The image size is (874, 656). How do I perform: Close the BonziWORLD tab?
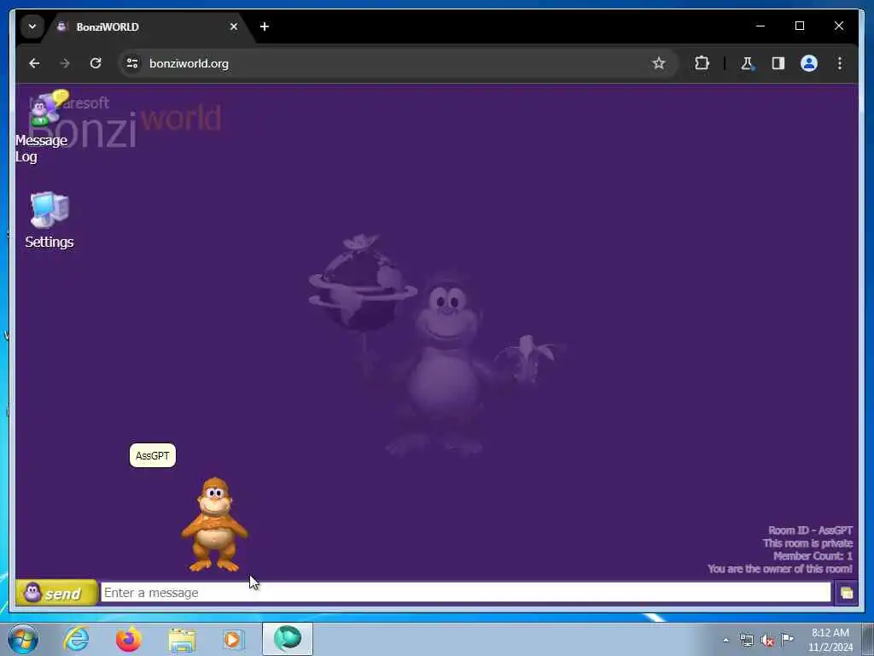pos(234,26)
